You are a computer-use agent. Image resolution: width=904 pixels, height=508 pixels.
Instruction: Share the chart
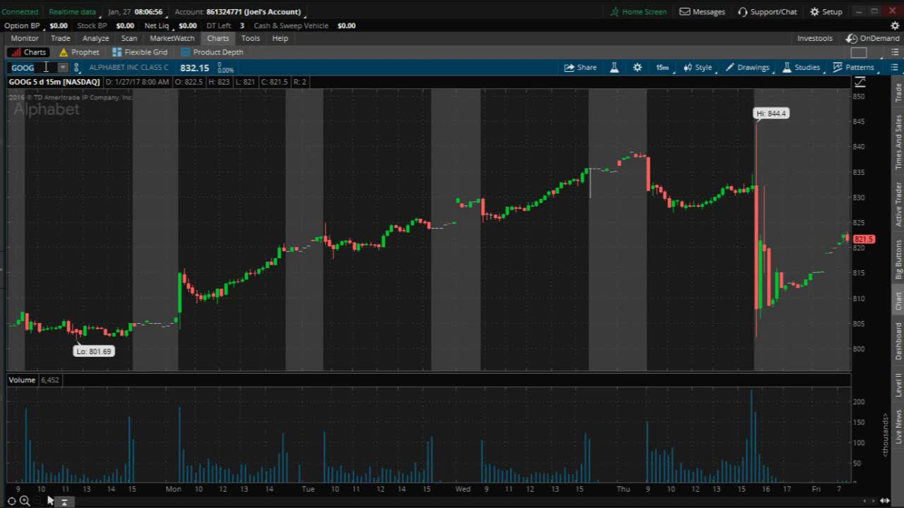pos(580,68)
